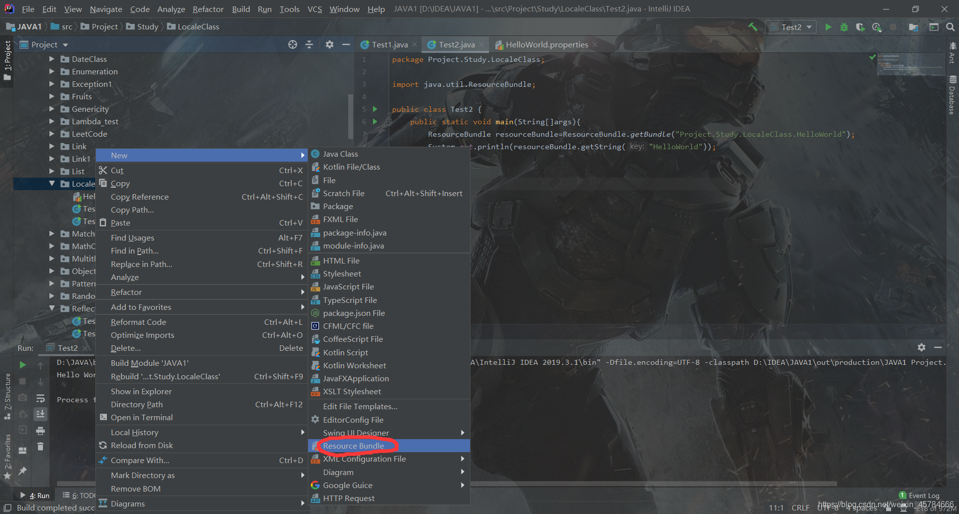
Task: Choose Kotlin File/Class from New submenu
Action: point(389,167)
